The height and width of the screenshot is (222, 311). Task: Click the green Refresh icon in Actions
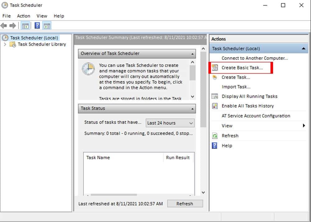215,136
